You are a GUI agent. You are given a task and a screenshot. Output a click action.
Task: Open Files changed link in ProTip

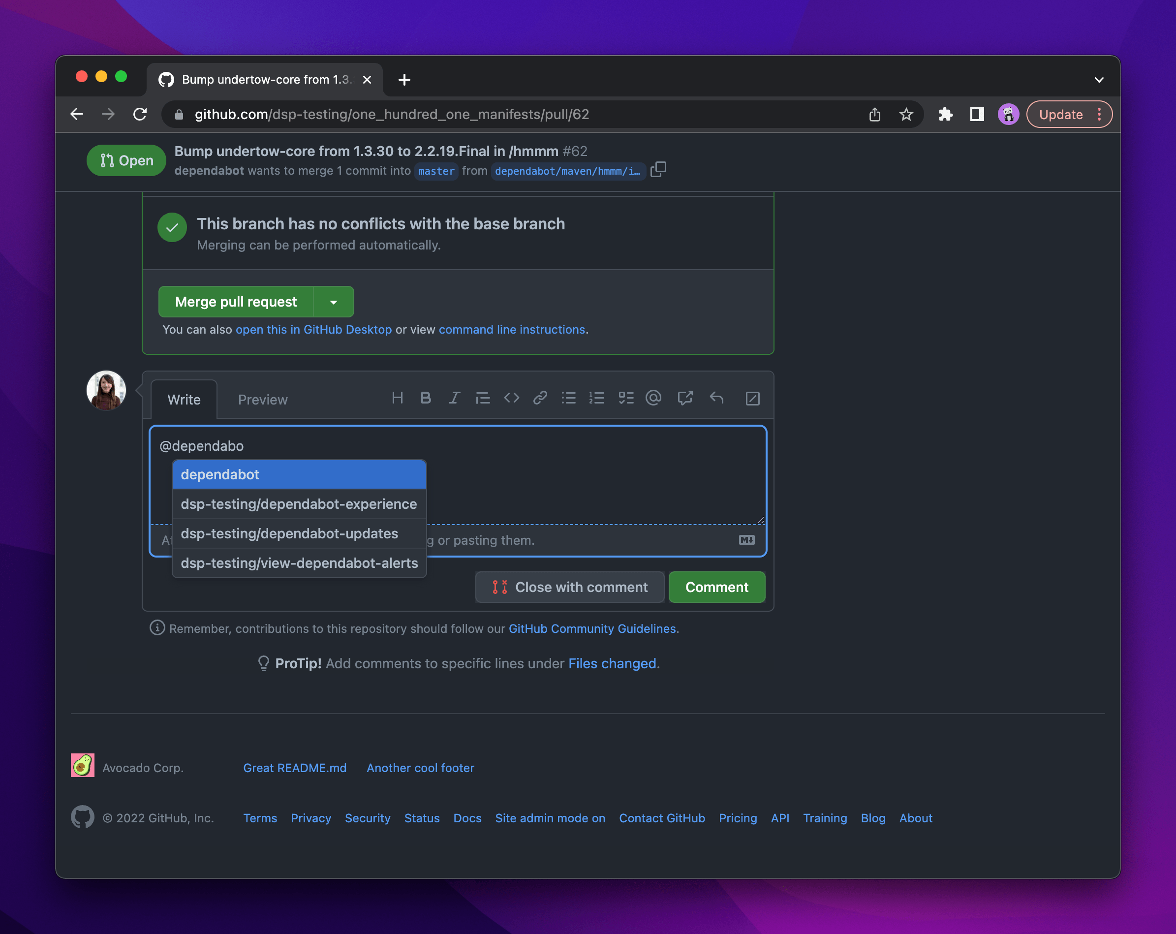coord(612,663)
